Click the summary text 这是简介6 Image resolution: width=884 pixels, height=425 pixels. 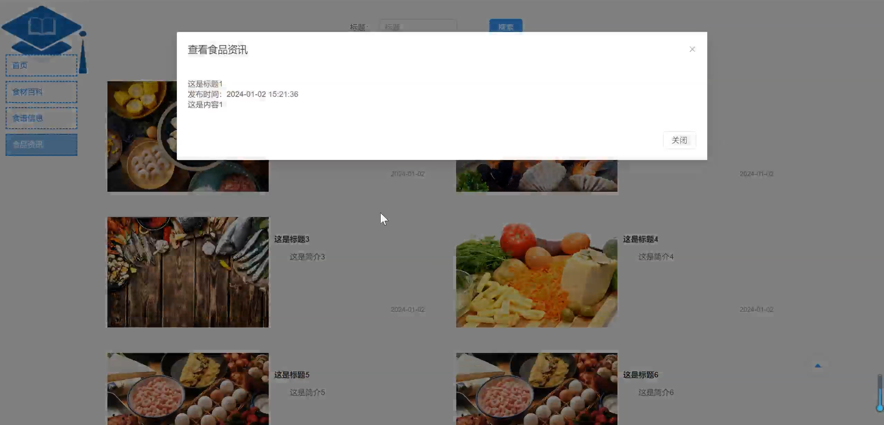click(x=656, y=392)
